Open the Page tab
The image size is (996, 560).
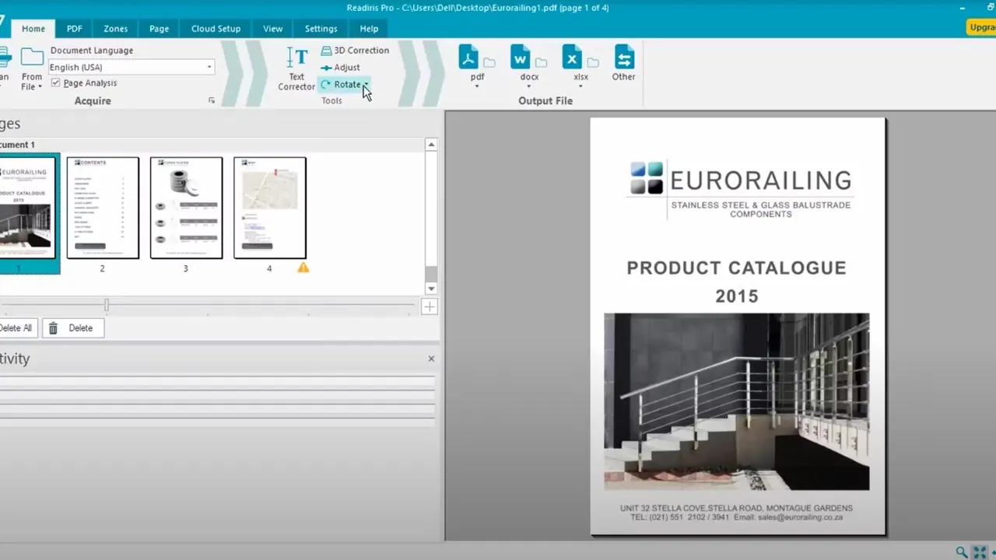coord(159,29)
